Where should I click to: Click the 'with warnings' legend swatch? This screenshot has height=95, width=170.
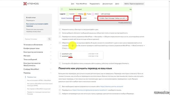click(x=99, y=14)
